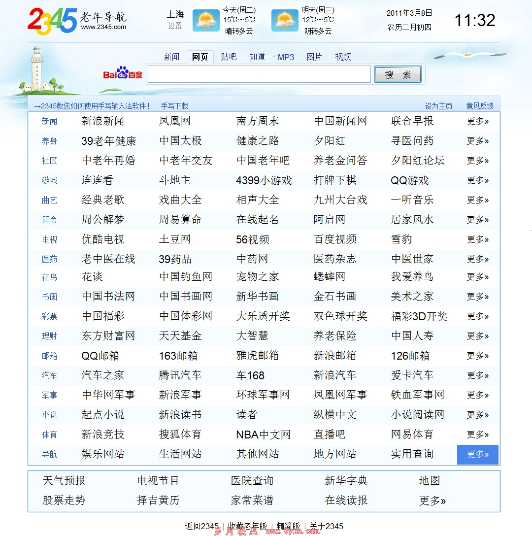The width and height of the screenshot is (532, 536).
Task: Open 汽车之家 link
Action: [x=102, y=375]
